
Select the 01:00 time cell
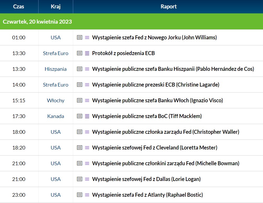point(19,38)
